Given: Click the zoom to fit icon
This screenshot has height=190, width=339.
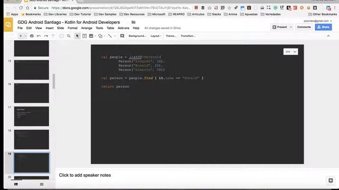Looking at the screenshot, I should click(x=61, y=36).
